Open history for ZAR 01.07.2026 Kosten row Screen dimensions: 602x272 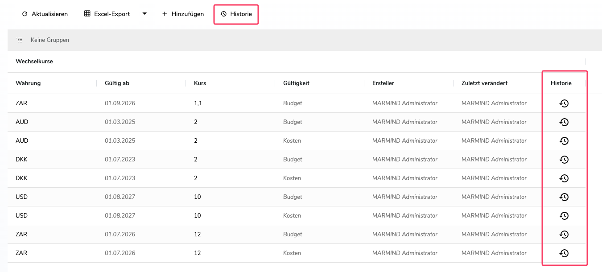[564, 253]
